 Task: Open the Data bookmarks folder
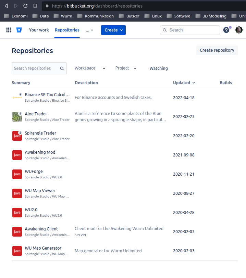pos(41,16)
